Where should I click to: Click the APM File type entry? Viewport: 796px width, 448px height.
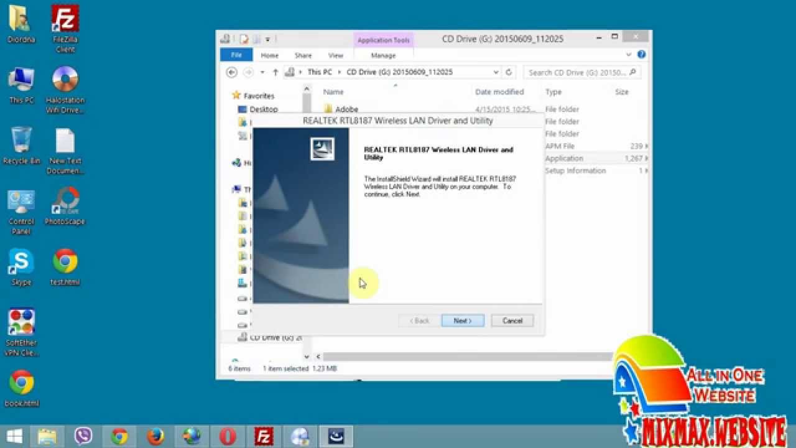click(x=560, y=146)
